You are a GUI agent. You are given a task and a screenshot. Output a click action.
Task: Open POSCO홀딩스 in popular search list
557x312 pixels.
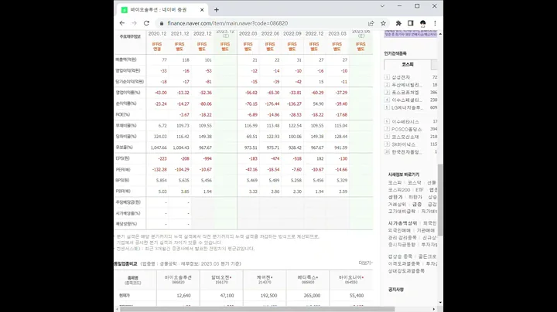(406, 129)
